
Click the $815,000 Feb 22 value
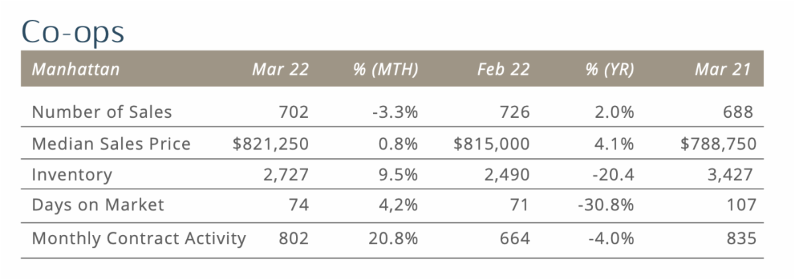(492, 143)
